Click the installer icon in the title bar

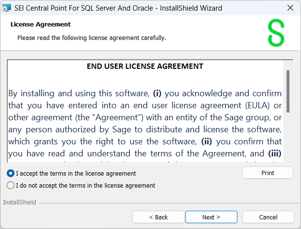click(7, 8)
